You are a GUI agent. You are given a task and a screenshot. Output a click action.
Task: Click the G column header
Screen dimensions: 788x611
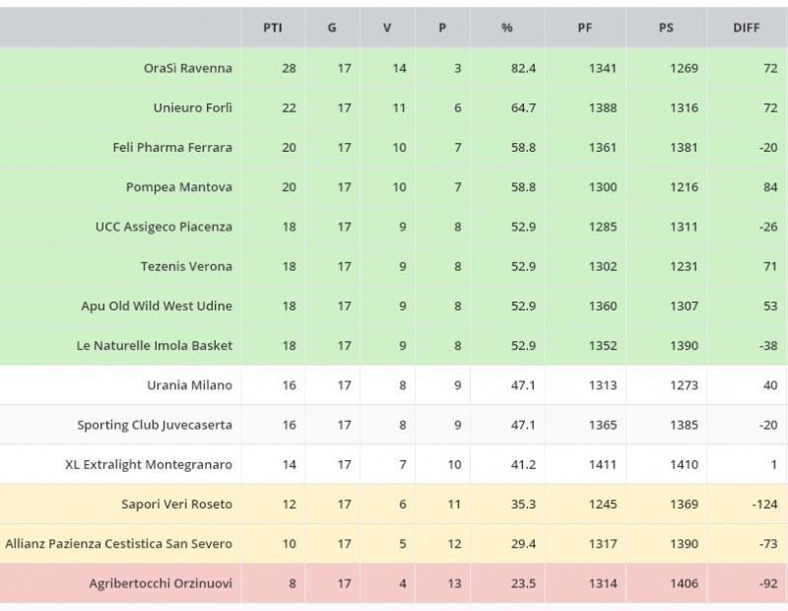coord(332,28)
